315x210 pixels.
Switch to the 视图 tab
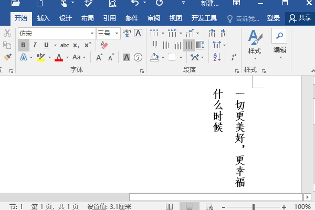tap(175, 18)
